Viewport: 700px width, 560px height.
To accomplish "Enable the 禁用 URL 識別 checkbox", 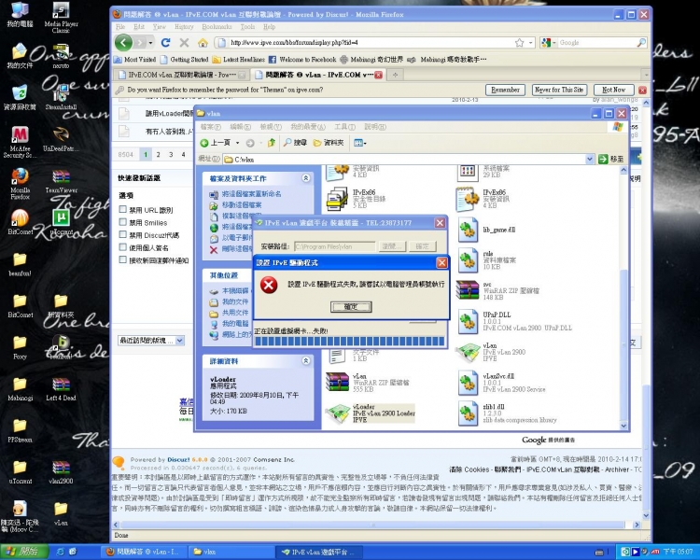I will point(123,210).
